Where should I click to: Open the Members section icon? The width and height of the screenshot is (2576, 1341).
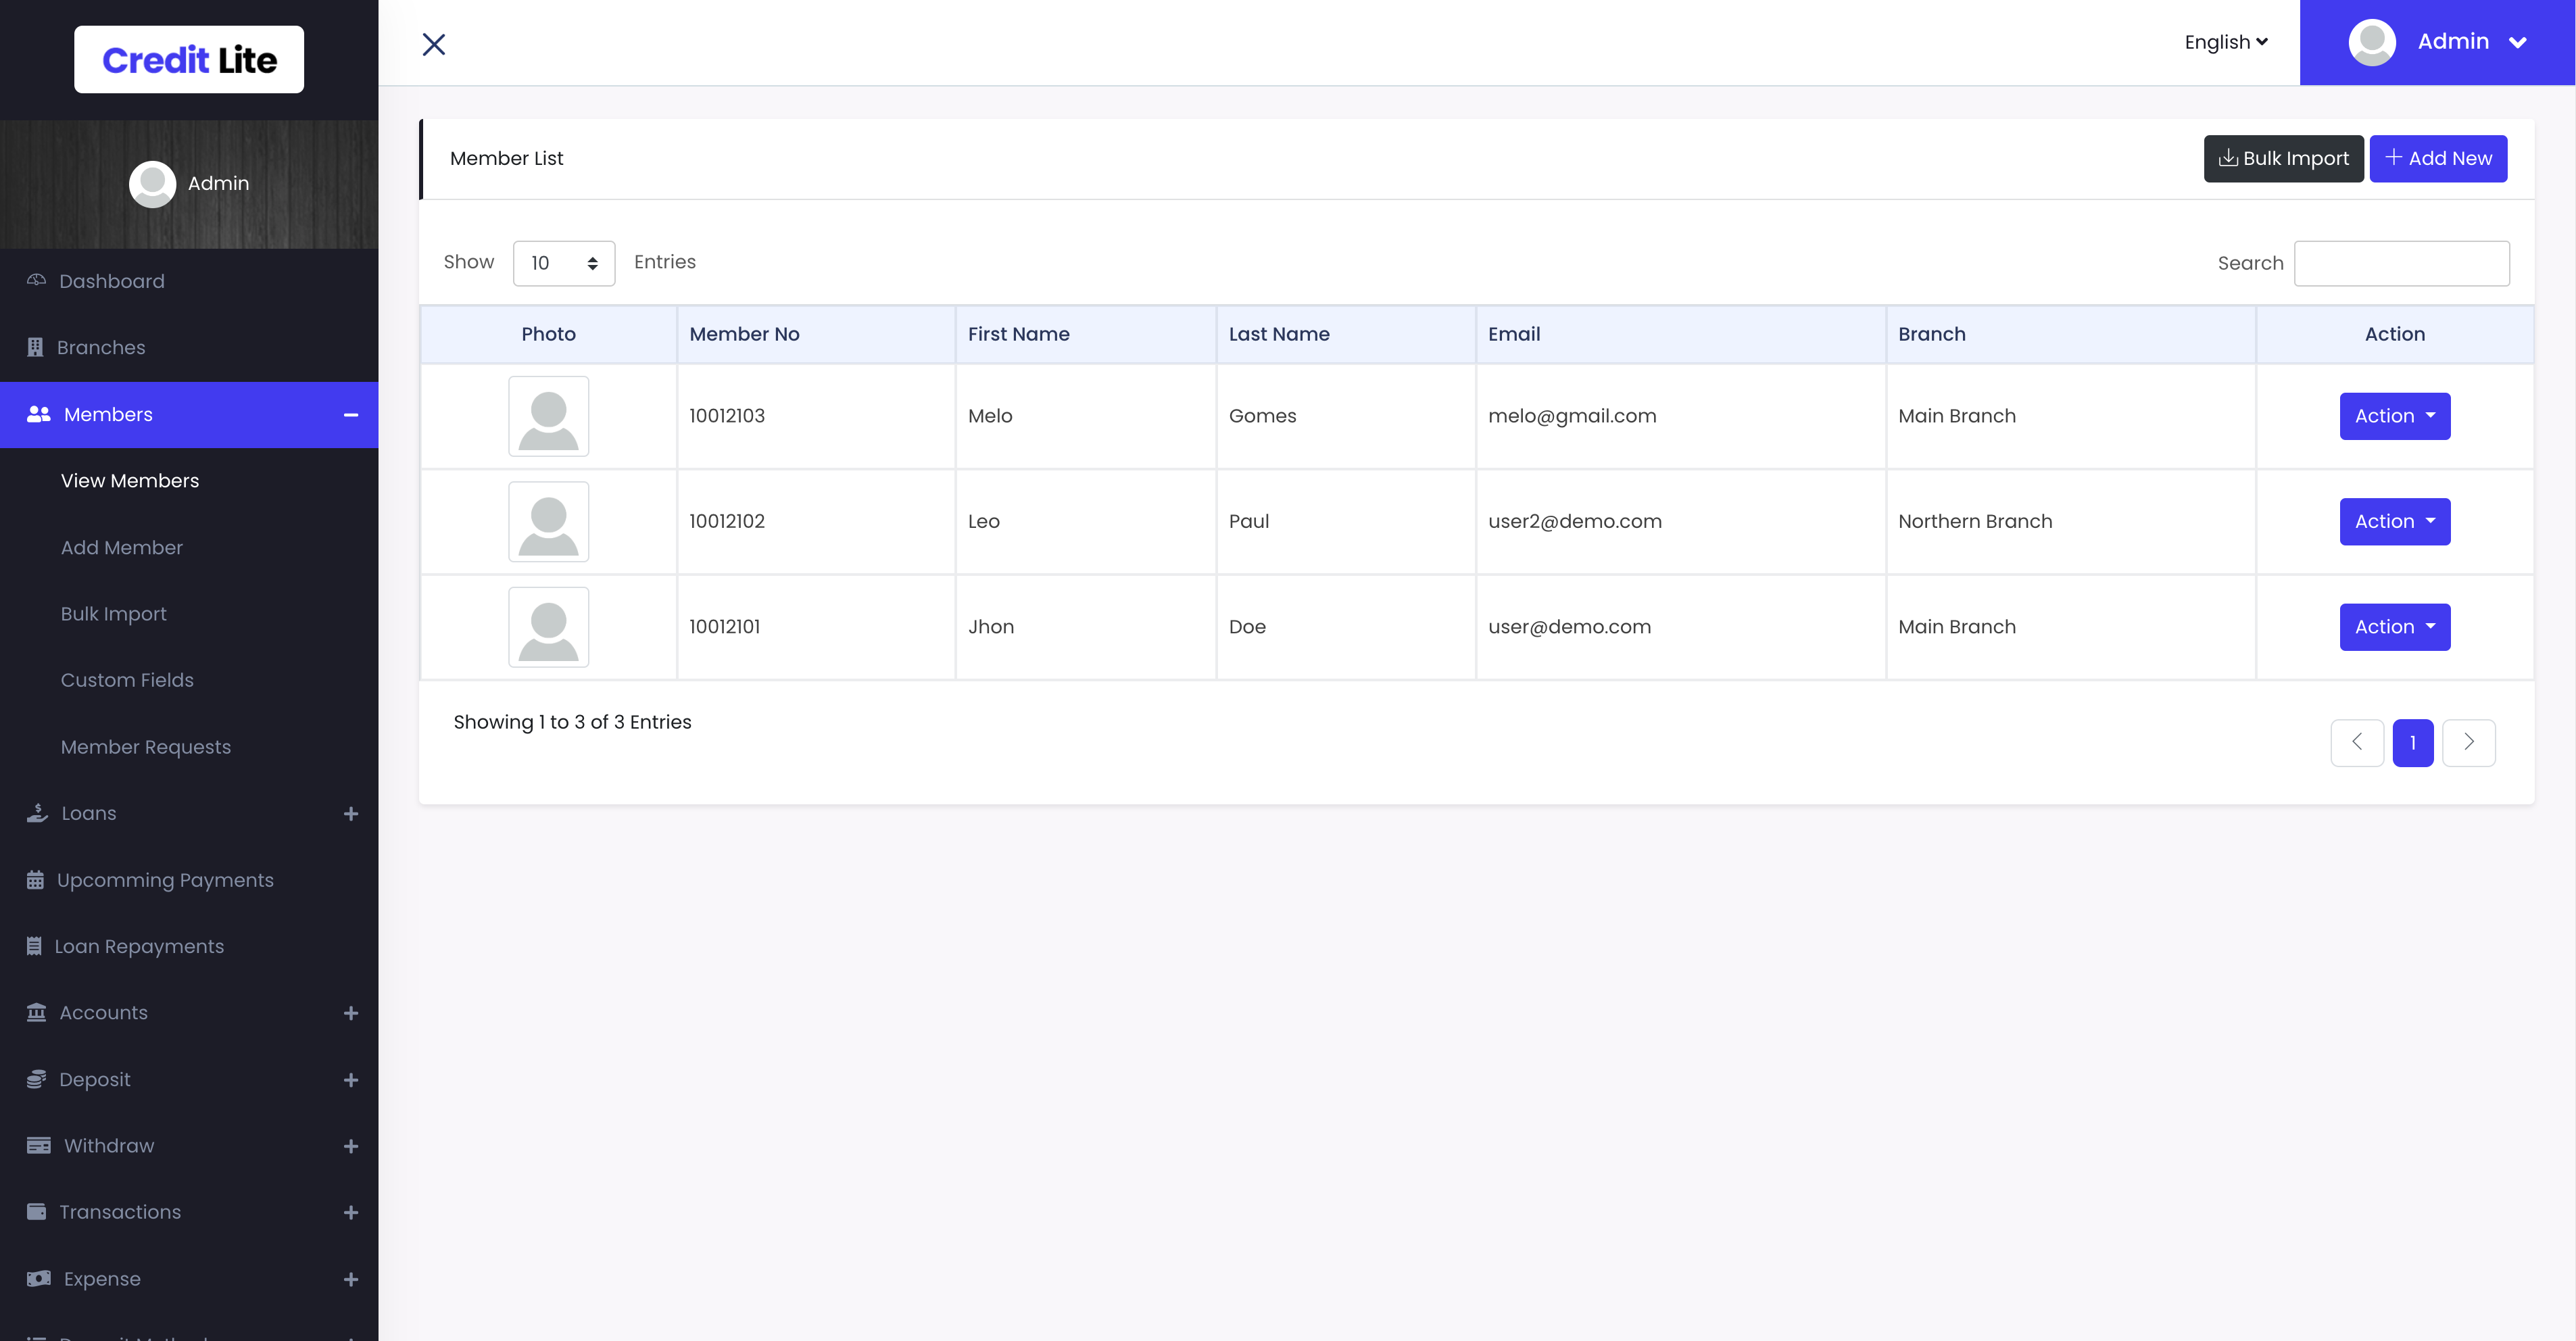click(37, 414)
